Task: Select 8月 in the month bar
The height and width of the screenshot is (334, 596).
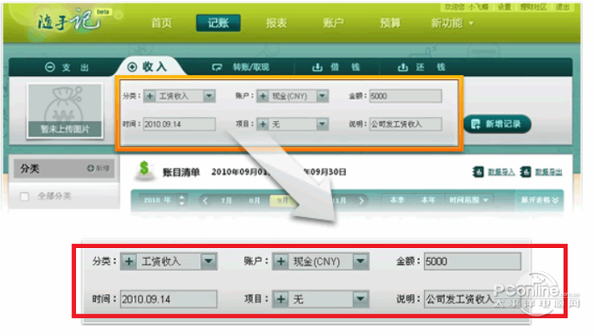Action: (x=255, y=200)
